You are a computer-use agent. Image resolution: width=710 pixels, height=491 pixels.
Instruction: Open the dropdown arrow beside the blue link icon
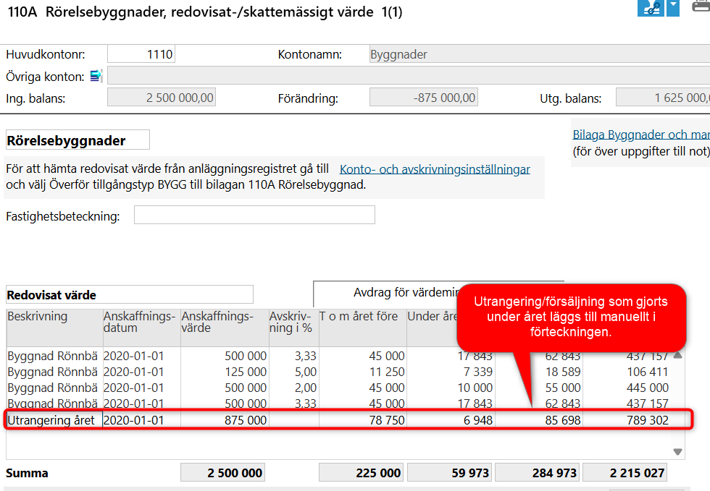tap(673, 8)
